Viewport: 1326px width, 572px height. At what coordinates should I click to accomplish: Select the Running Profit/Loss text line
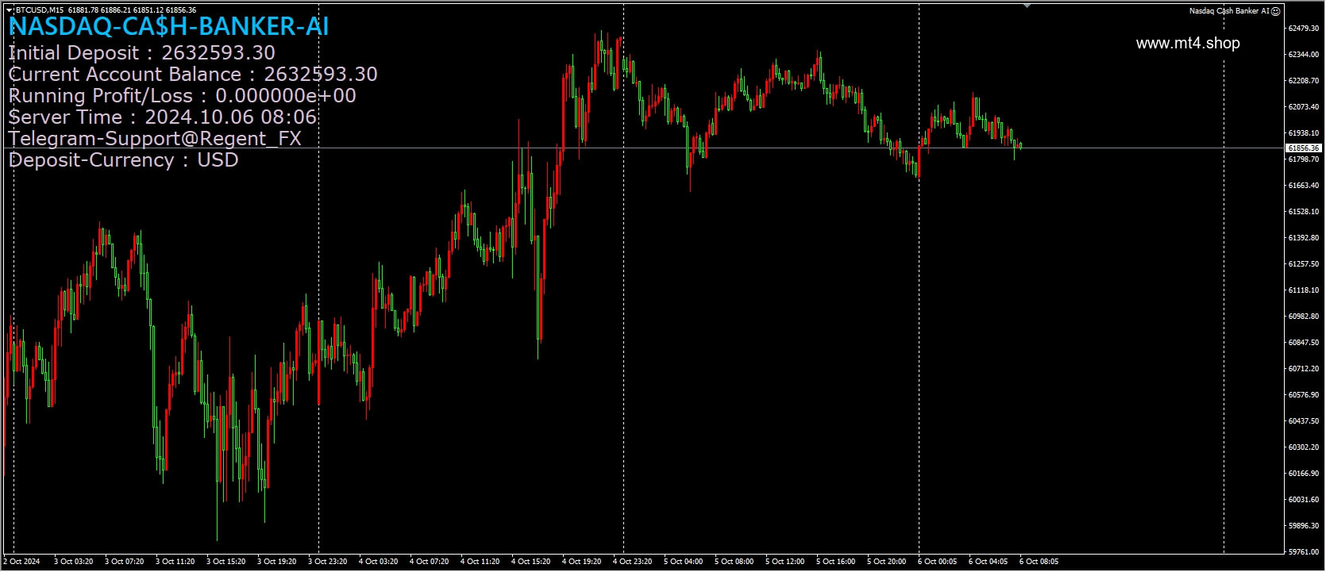[182, 96]
